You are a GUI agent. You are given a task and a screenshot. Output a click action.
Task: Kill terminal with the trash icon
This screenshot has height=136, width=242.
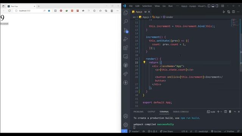[x=230, y=112]
